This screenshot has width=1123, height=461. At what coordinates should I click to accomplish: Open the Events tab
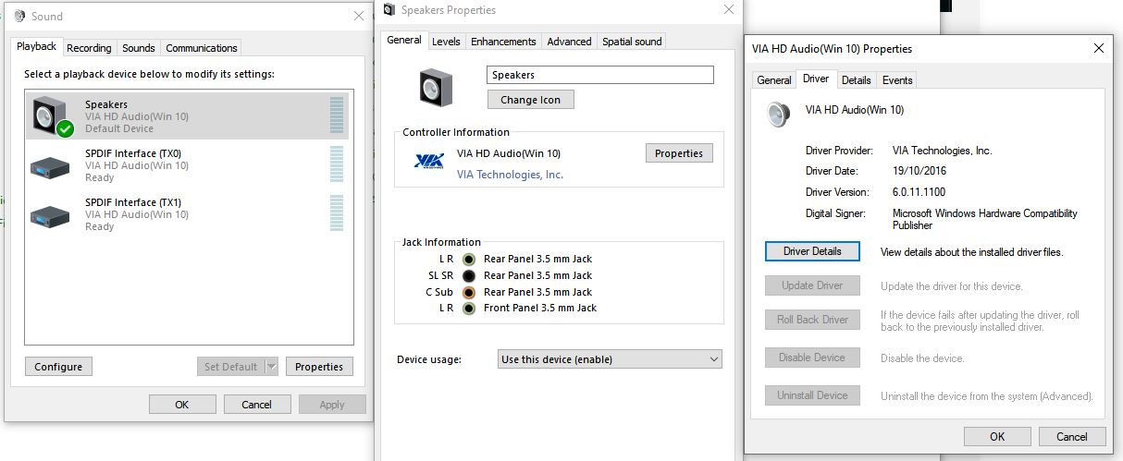[x=897, y=80]
